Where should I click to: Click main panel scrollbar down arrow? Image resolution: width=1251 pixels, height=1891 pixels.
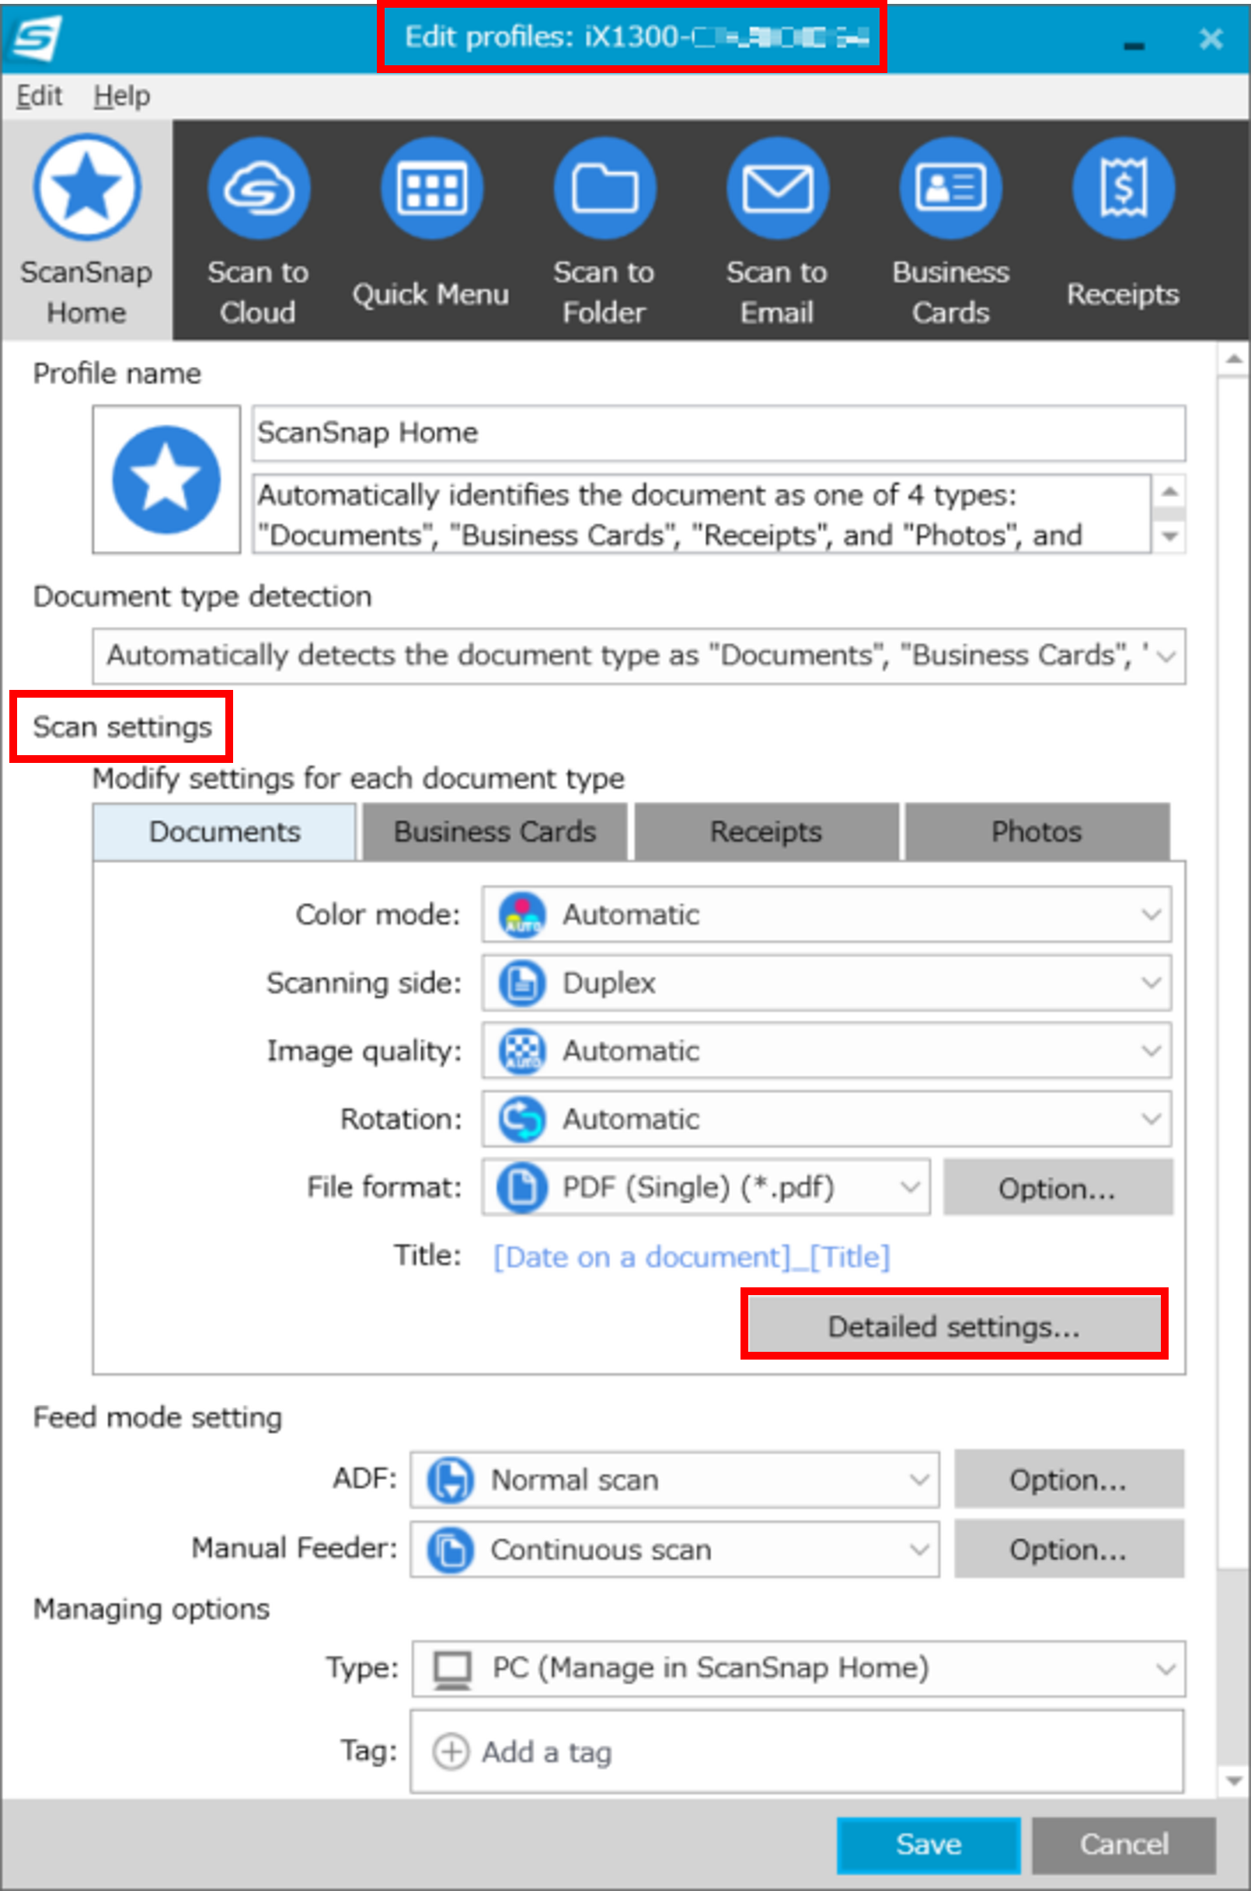tap(1233, 1781)
